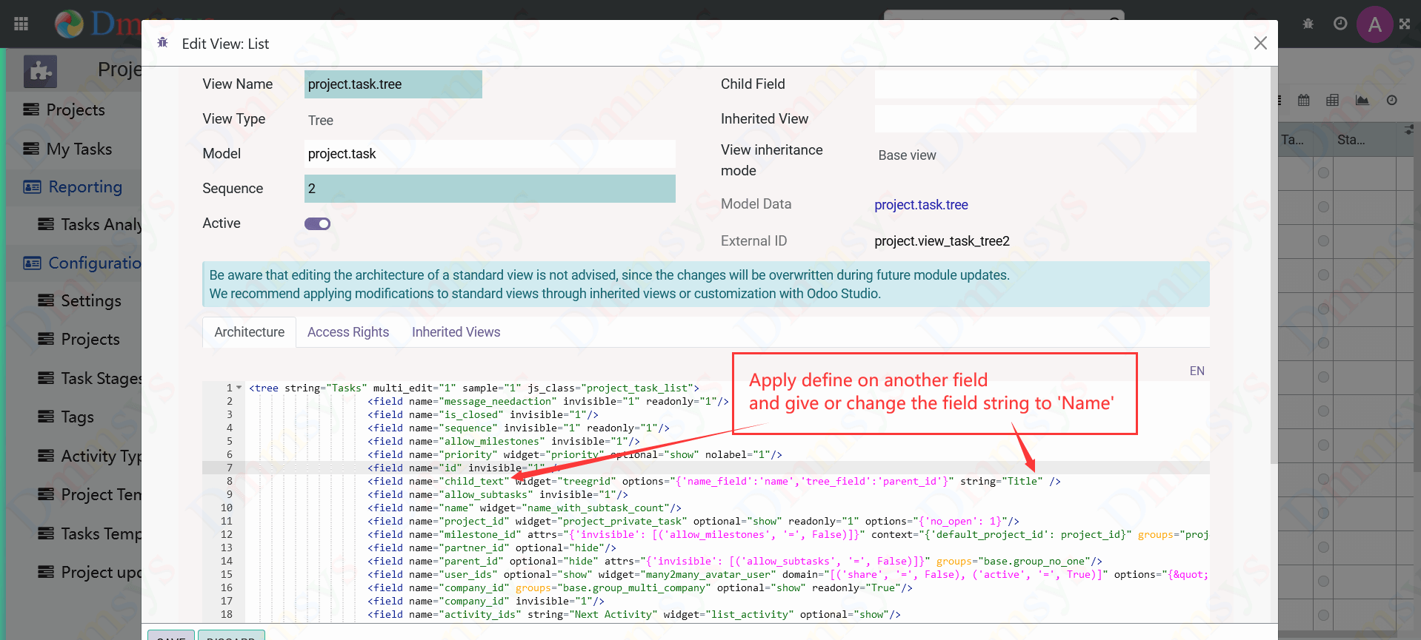Click the icon beside Tags
Viewport: 1421px width, 640px height.
[46, 417]
